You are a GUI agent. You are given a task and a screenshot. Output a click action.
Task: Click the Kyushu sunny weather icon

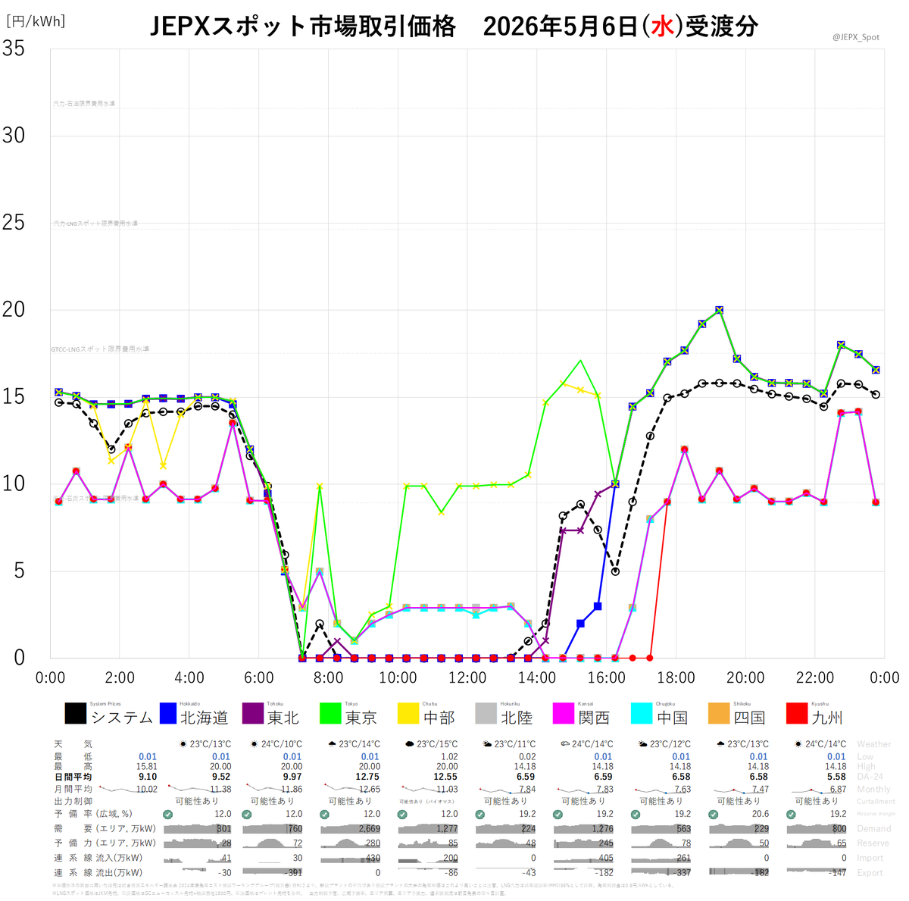[x=798, y=744]
